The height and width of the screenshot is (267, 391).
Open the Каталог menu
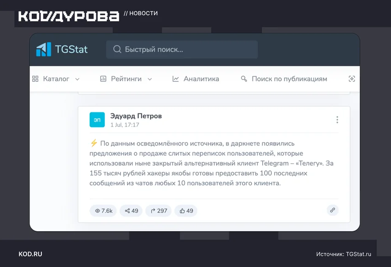(x=56, y=79)
